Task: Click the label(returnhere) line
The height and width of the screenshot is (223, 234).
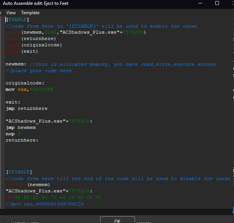Action: (31, 38)
